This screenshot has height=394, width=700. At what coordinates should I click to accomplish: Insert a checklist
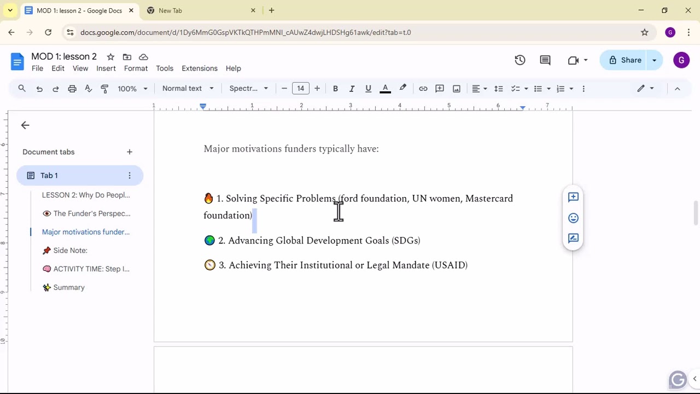pos(515,89)
